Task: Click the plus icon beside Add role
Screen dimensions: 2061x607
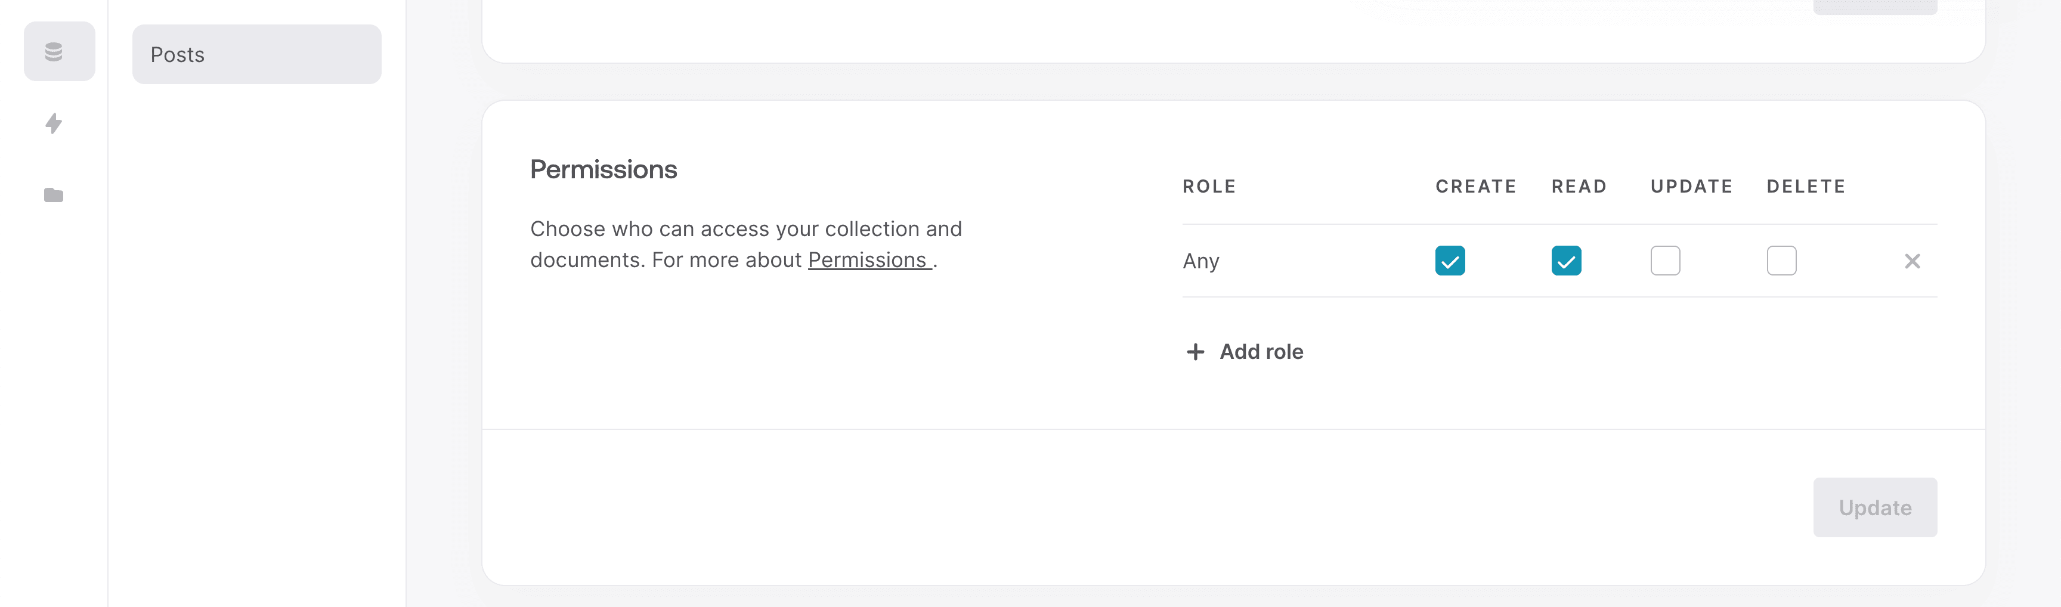Action: pos(1195,352)
